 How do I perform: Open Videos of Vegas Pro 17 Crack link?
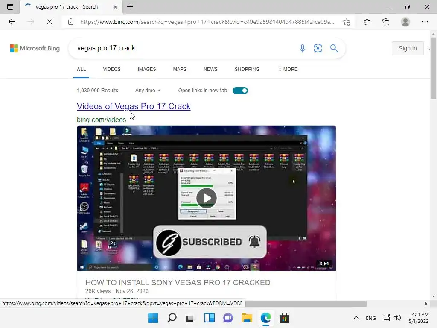coord(134,106)
